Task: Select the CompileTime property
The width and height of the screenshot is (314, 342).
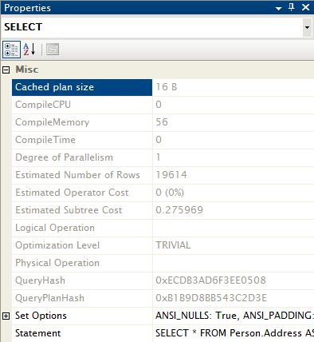Action: [x=82, y=140]
